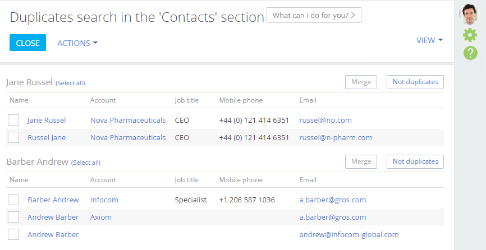486x250 pixels.
Task: Mark the Barber Andrew group as not duplicates
Action: (x=415, y=161)
